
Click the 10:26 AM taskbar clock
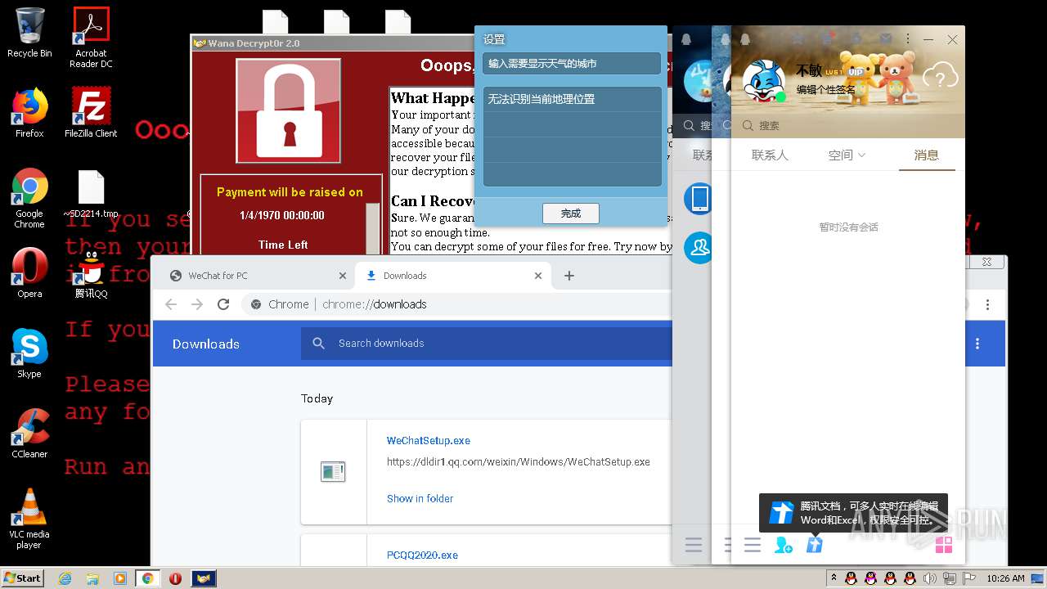(x=1005, y=578)
